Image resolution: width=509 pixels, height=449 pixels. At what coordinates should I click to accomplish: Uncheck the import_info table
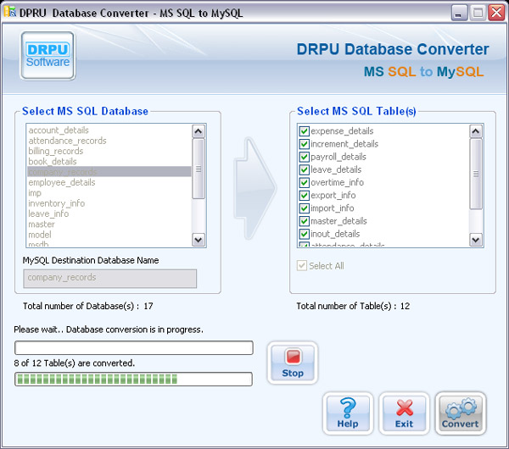tap(304, 208)
